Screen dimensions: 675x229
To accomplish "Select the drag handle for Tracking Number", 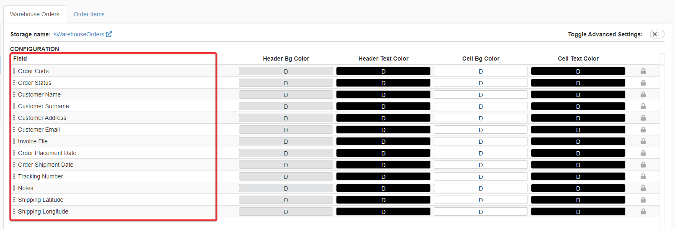I will [14, 176].
